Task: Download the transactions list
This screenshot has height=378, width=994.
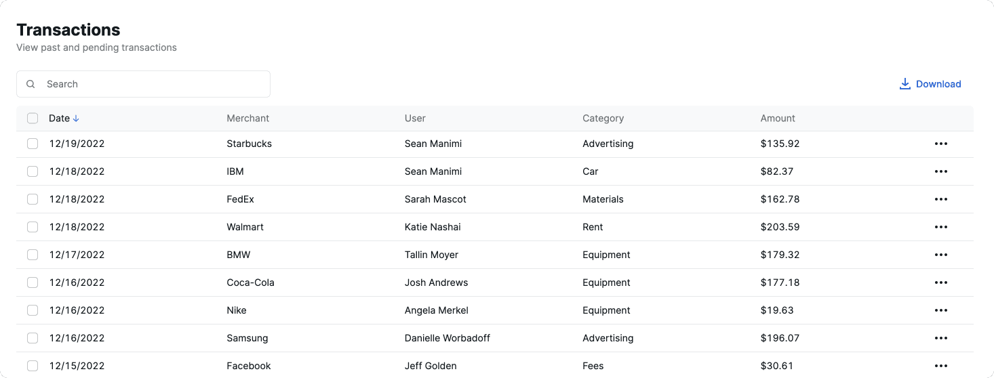Action: [x=930, y=84]
